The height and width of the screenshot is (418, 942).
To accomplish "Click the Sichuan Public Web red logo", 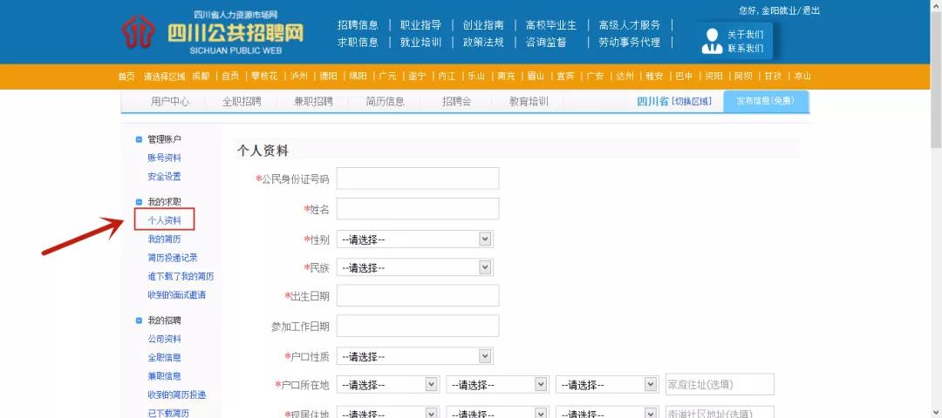I will click(141, 31).
